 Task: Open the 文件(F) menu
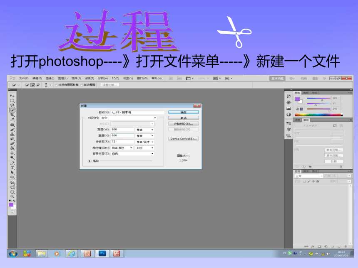pyautogui.click(x=24, y=79)
